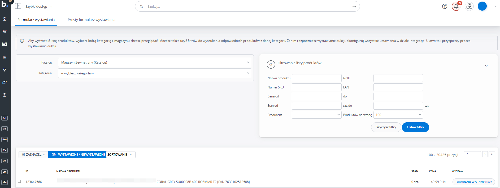Click the Ustaw filtry button
Screen dimensions: 500x188
[x=415, y=127]
